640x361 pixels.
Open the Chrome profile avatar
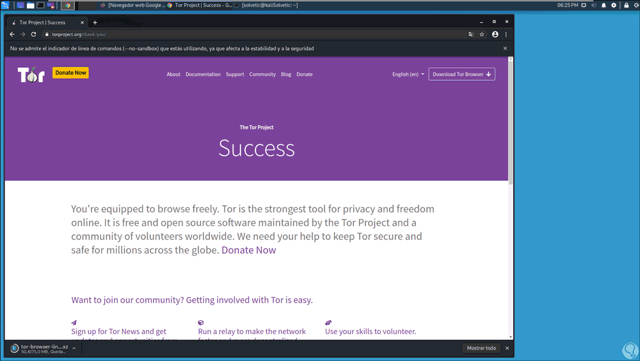click(x=495, y=35)
